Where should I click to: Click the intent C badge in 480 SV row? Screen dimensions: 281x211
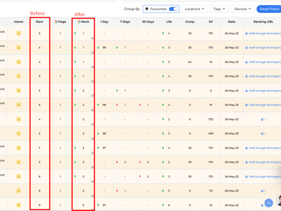[19, 133]
